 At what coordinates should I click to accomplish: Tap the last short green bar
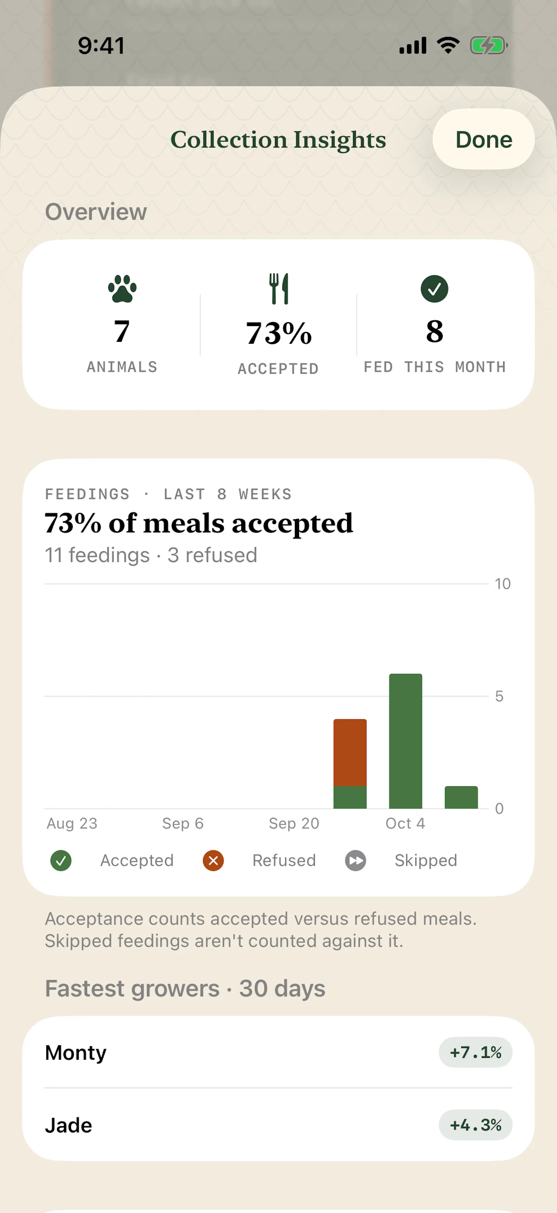click(x=461, y=797)
